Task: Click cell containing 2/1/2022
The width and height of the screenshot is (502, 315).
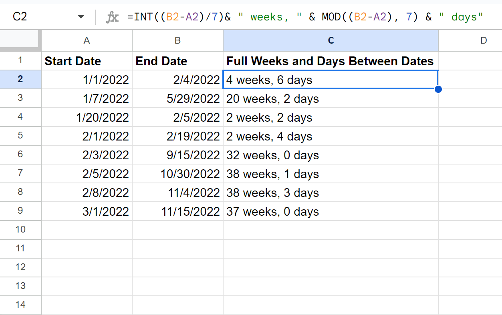Action: 87,136
